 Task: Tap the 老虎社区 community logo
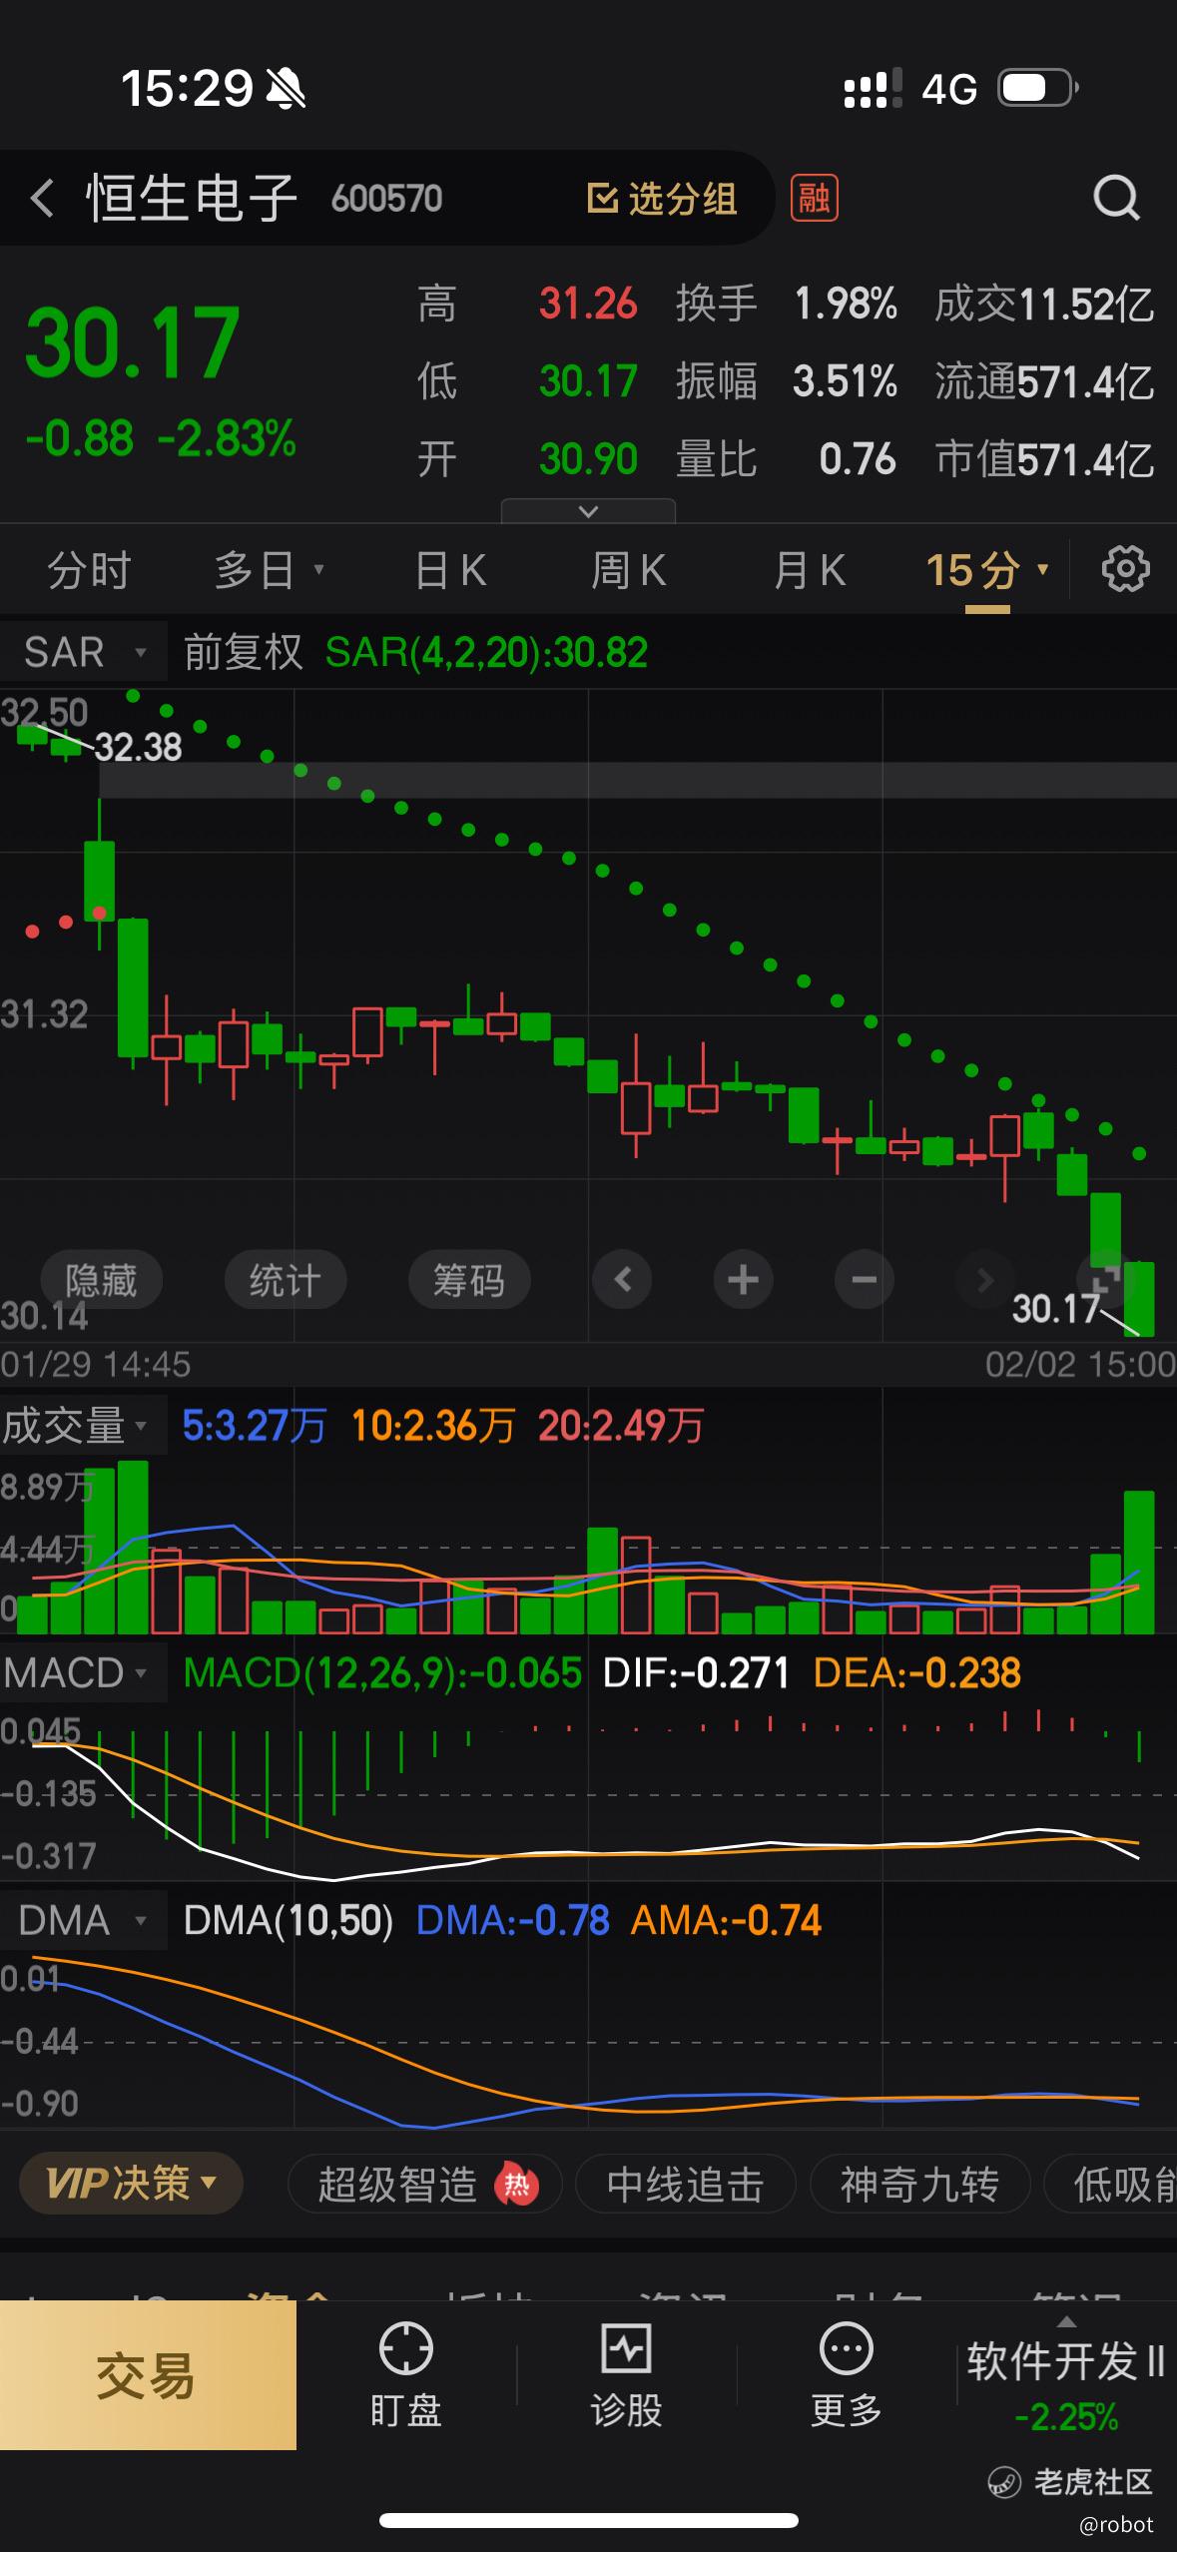click(x=1004, y=2481)
